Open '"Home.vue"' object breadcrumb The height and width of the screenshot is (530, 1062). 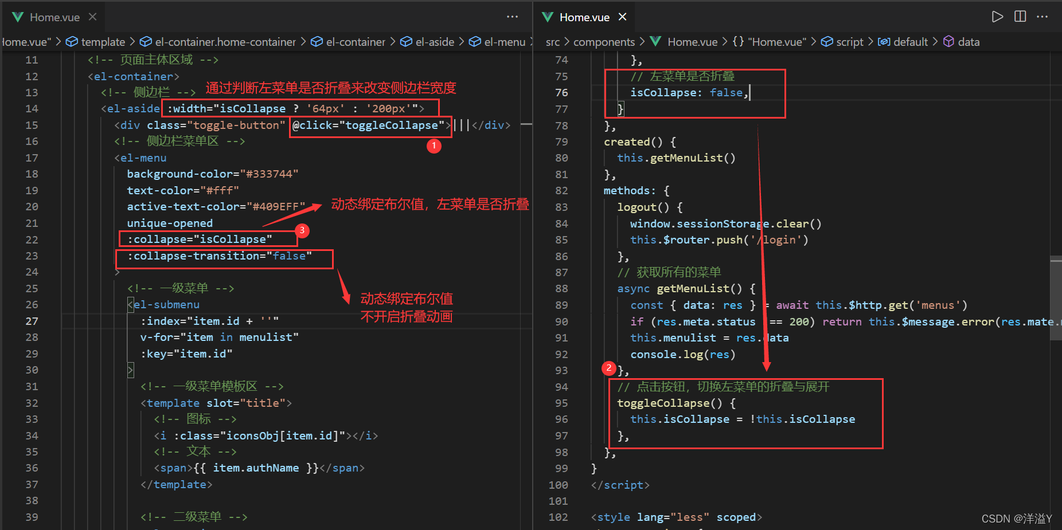click(x=776, y=42)
